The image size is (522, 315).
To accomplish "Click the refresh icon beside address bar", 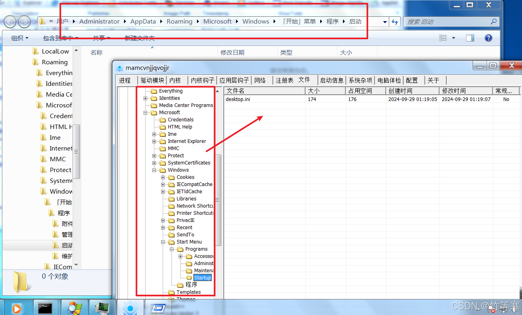I will click(x=395, y=22).
